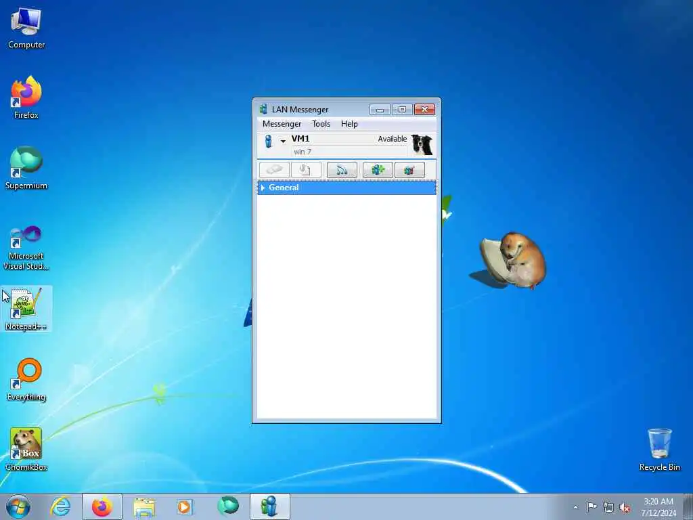Click the hamster desktop gadget
The width and height of the screenshot is (693, 520).
tap(513, 261)
